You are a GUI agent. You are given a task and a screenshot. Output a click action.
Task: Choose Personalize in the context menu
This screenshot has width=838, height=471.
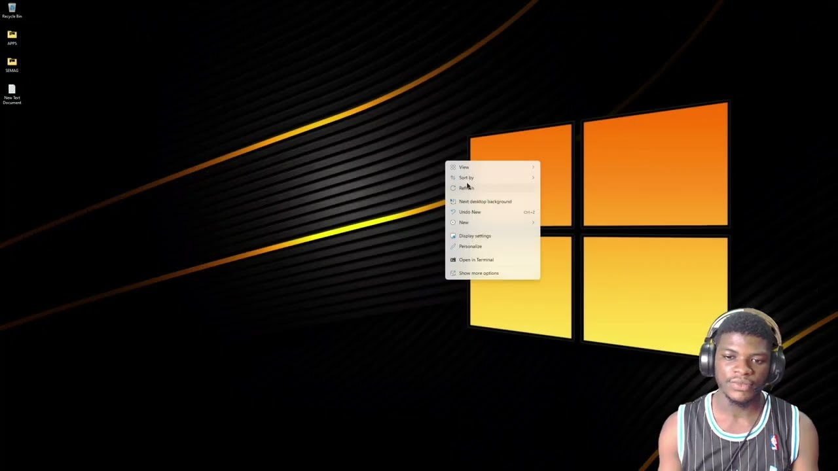[492, 246]
